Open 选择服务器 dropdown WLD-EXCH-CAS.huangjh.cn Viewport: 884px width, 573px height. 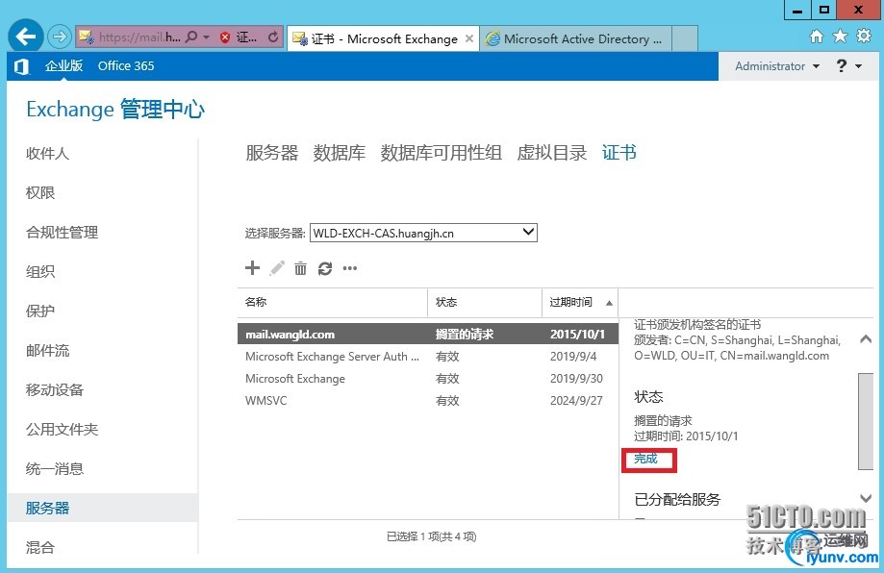pos(423,233)
